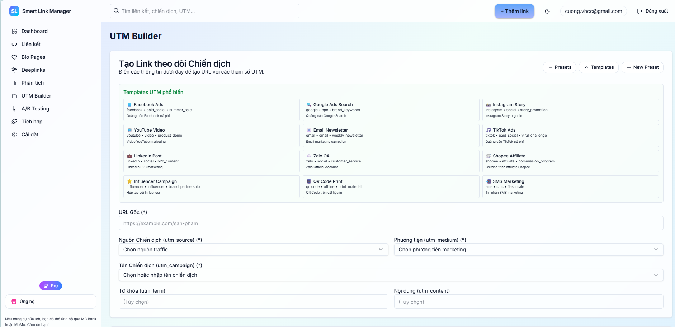
Task: Select A/B Testing in sidebar
Action: [35, 109]
